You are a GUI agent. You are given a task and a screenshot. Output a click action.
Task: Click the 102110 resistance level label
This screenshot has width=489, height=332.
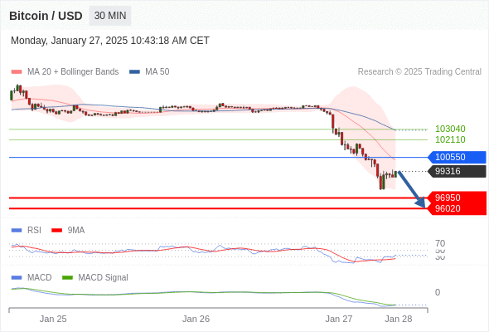pyautogui.click(x=450, y=139)
